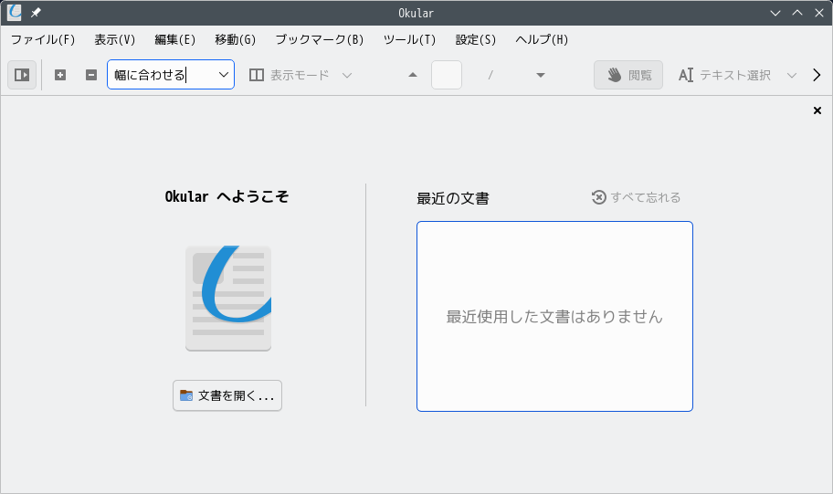Go to previous page up arrow
The image size is (833, 494).
pyautogui.click(x=413, y=75)
